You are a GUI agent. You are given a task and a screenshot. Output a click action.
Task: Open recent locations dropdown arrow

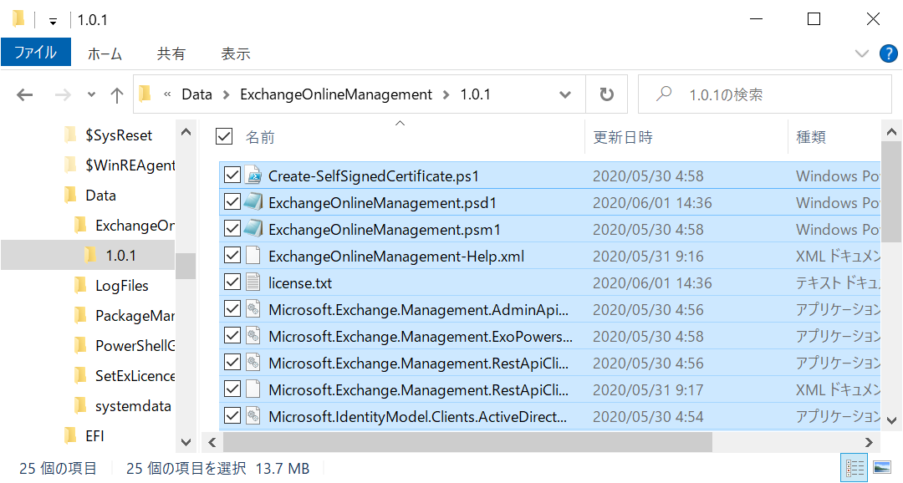(x=91, y=94)
